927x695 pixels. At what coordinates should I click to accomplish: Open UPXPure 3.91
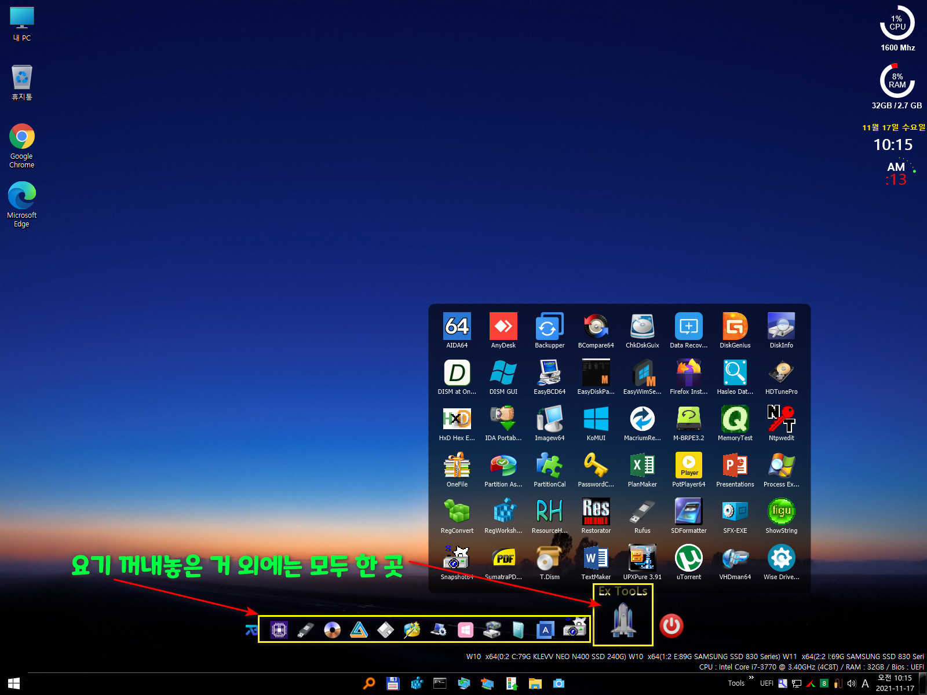pos(642,558)
